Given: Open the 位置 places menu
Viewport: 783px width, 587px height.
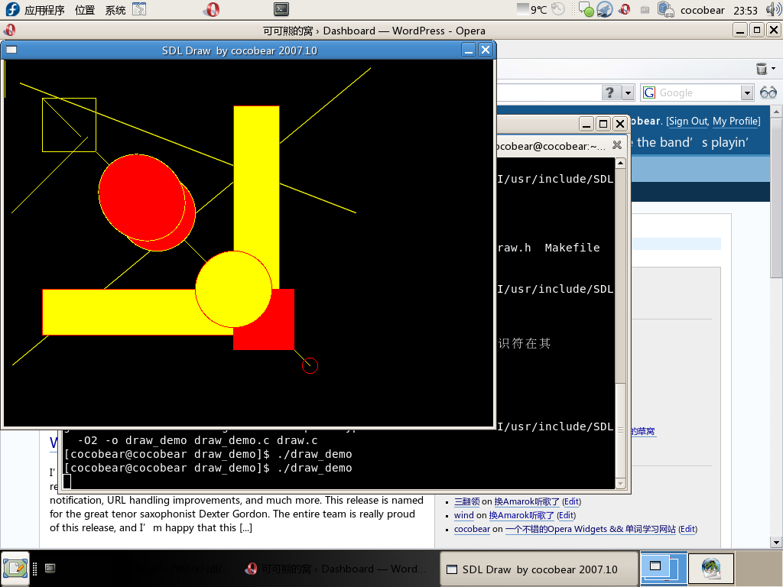Looking at the screenshot, I should coord(85,10).
